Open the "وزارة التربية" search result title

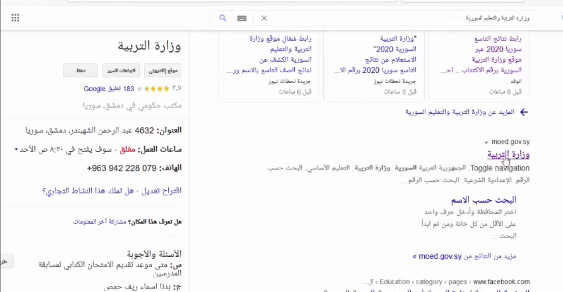pyautogui.click(x=509, y=154)
